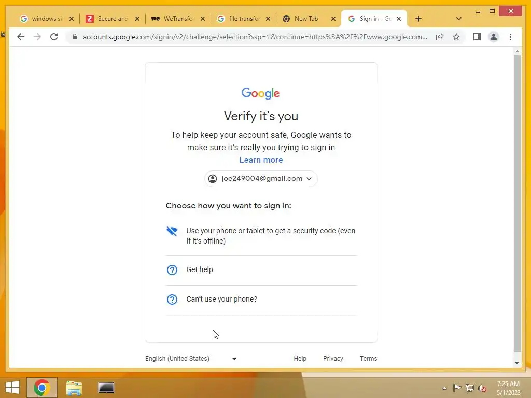Open the Terms footer link
This screenshot has height=398, width=531.
coord(369,359)
